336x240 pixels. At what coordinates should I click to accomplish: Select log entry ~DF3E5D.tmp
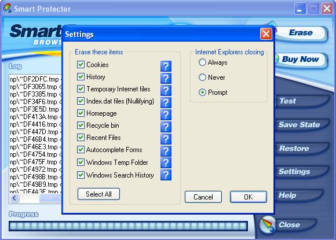click(35, 109)
